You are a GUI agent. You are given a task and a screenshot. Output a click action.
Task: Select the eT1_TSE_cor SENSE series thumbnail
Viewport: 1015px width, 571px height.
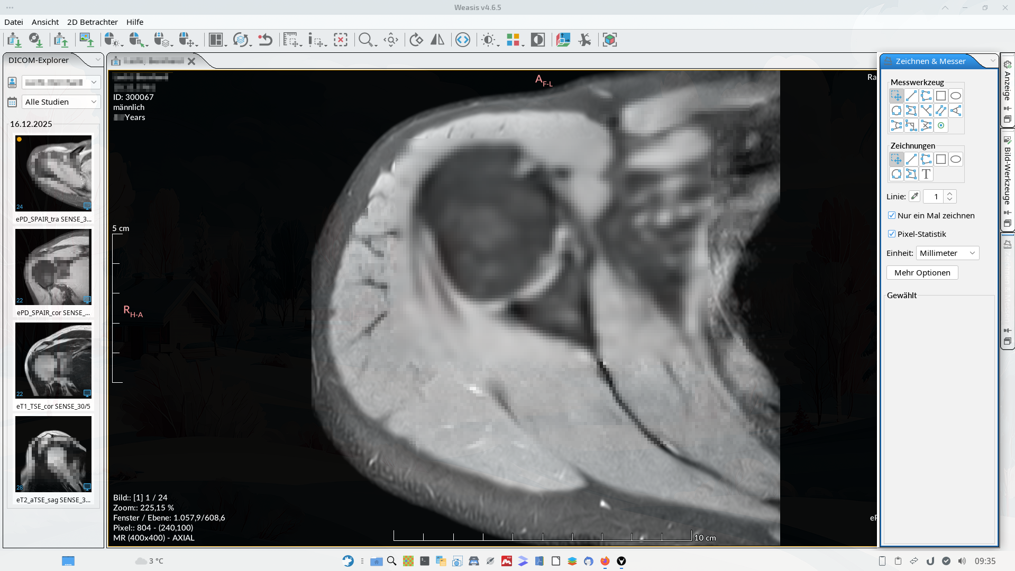pos(53,361)
